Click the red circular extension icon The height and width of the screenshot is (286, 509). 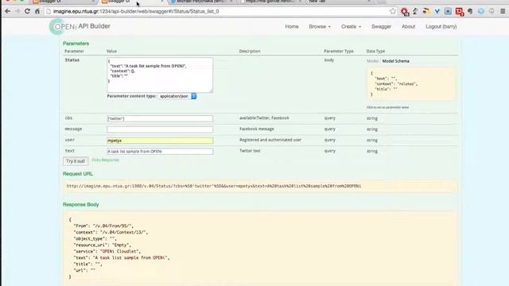405,12
